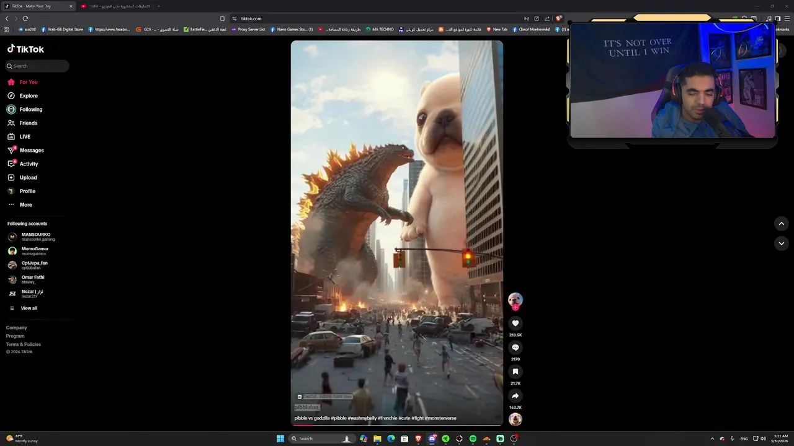Open Microsoft Edge from the taskbar
Image resolution: width=794 pixels, height=446 pixels.
point(391,439)
